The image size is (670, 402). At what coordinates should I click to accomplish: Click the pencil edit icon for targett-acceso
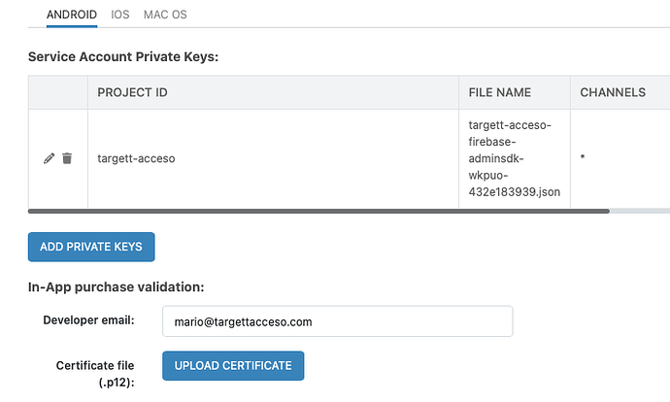(50, 158)
